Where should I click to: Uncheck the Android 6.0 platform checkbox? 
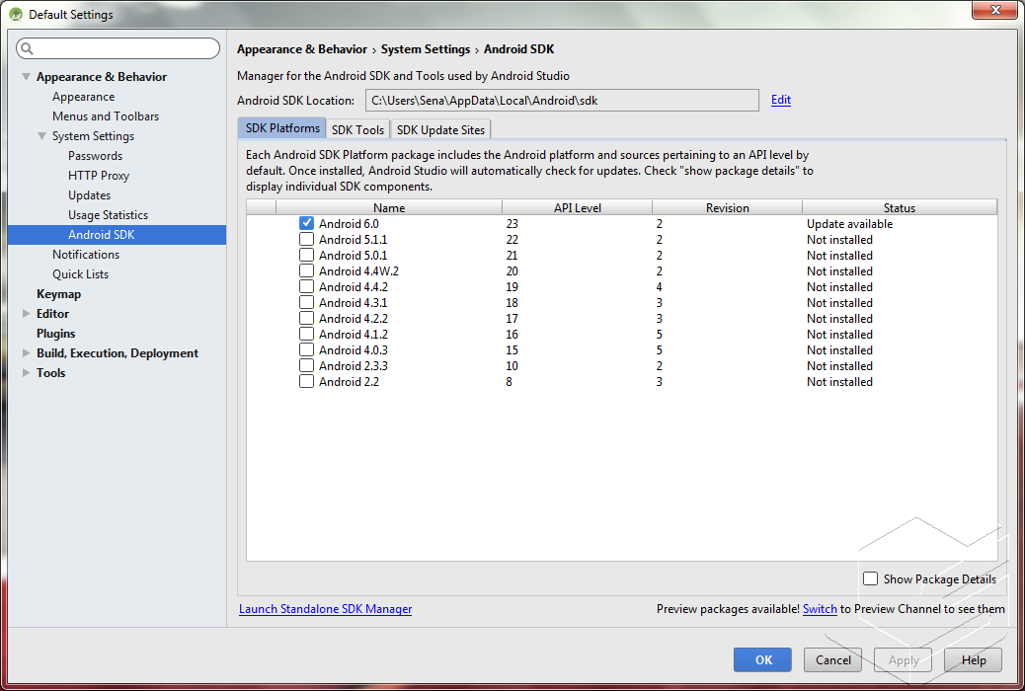point(306,223)
